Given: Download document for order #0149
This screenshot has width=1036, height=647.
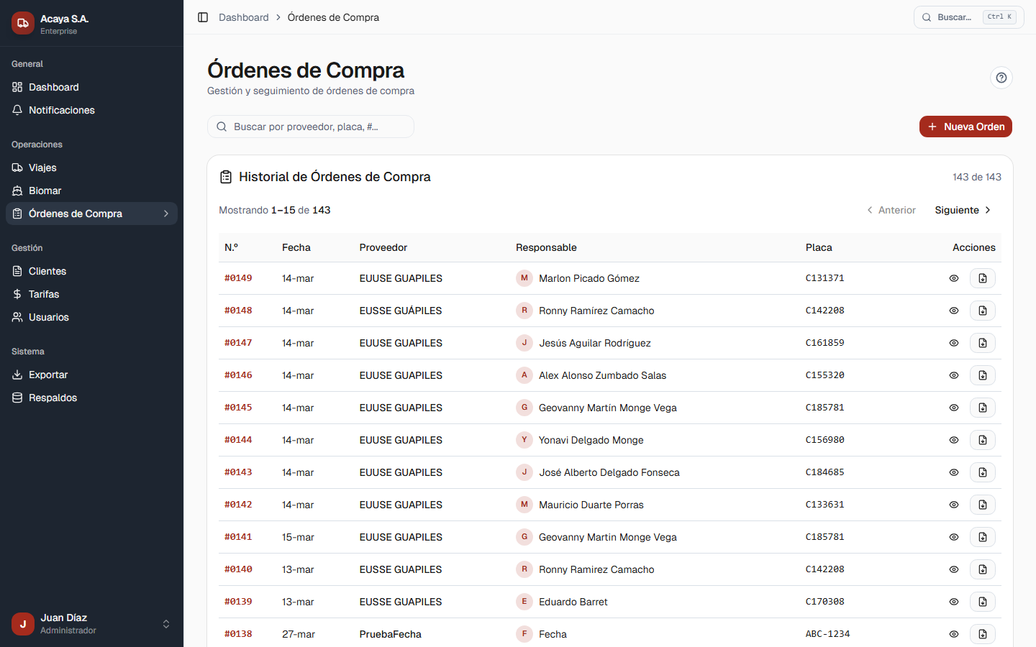Looking at the screenshot, I should click(982, 278).
